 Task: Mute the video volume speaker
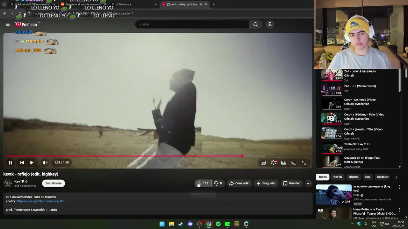pyautogui.click(x=45, y=163)
